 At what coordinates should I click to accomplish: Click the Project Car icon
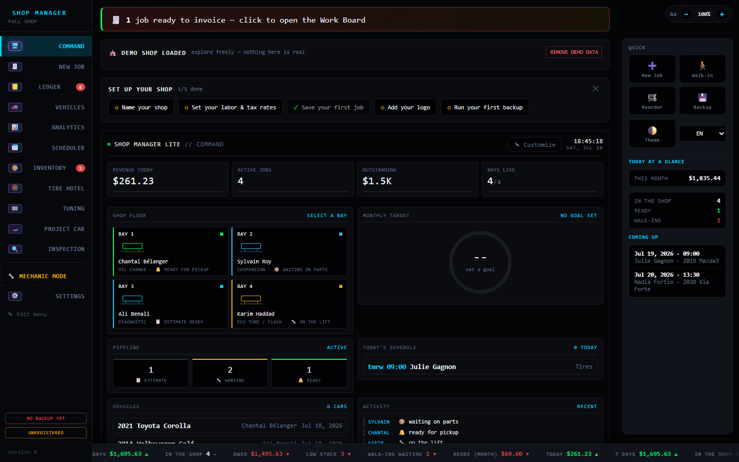click(x=15, y=229)
